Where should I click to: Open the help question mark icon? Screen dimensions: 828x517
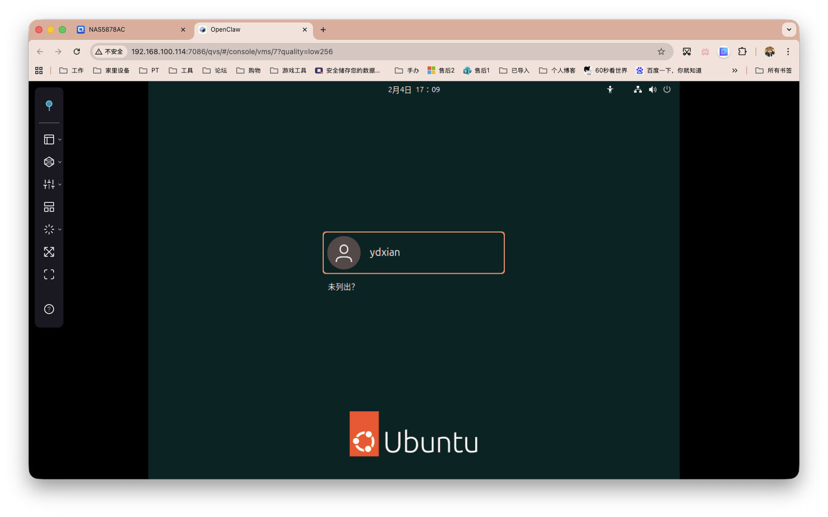coord(49,309)
